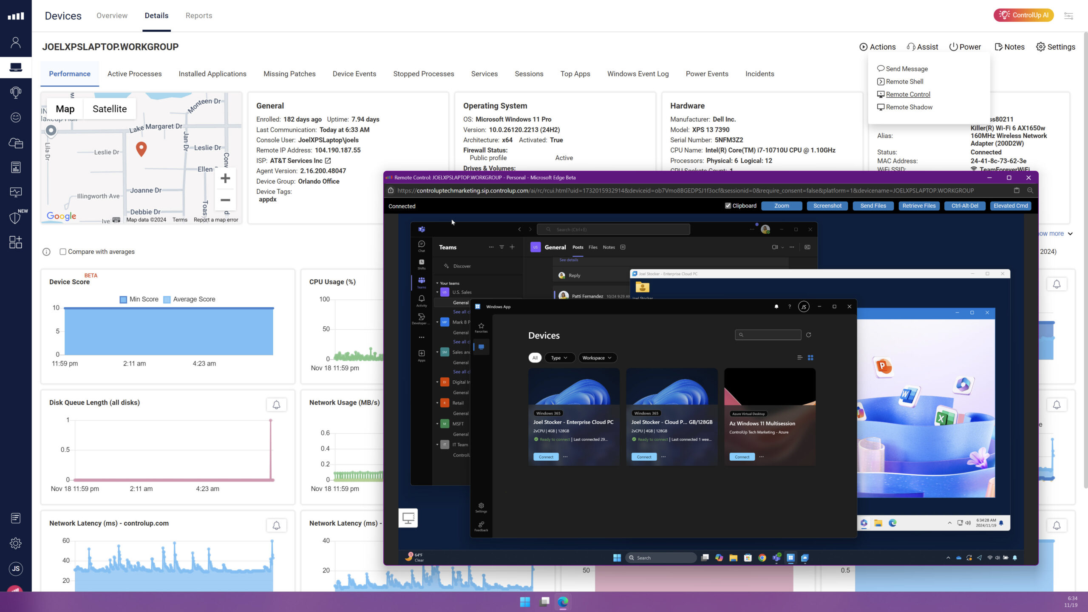This screenshot has width=1088, height=612.
Task: Click the Send Files button
Action: [873, 206]
